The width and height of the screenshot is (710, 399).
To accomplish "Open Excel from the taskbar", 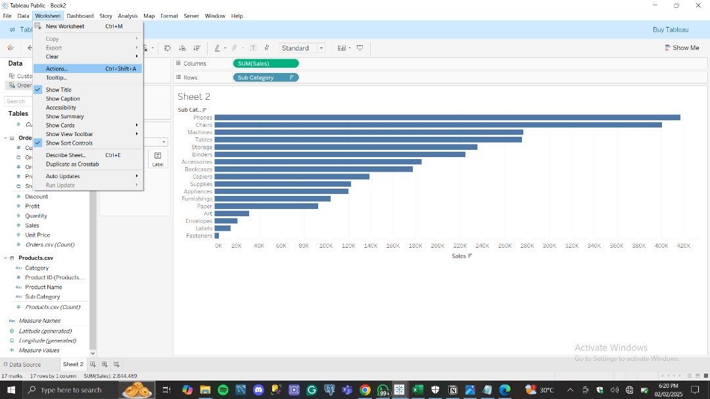I will (x=417, y=390).
